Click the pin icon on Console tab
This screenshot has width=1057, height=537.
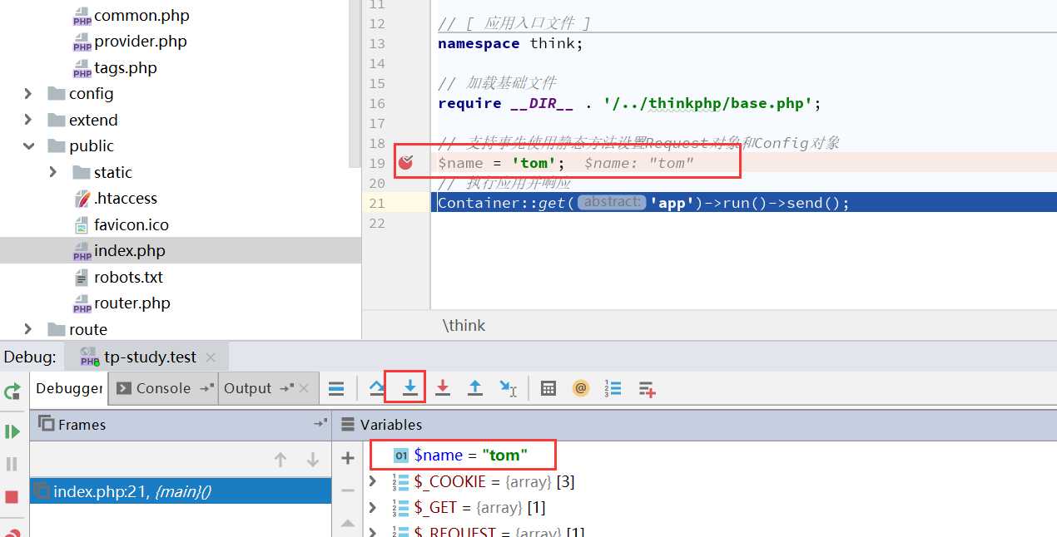(x=206, y=388)
